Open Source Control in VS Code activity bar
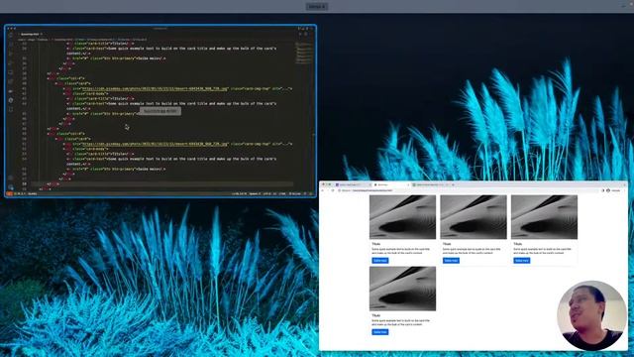The width and height of the screenshot is (634, 357). tap(11, 55)
